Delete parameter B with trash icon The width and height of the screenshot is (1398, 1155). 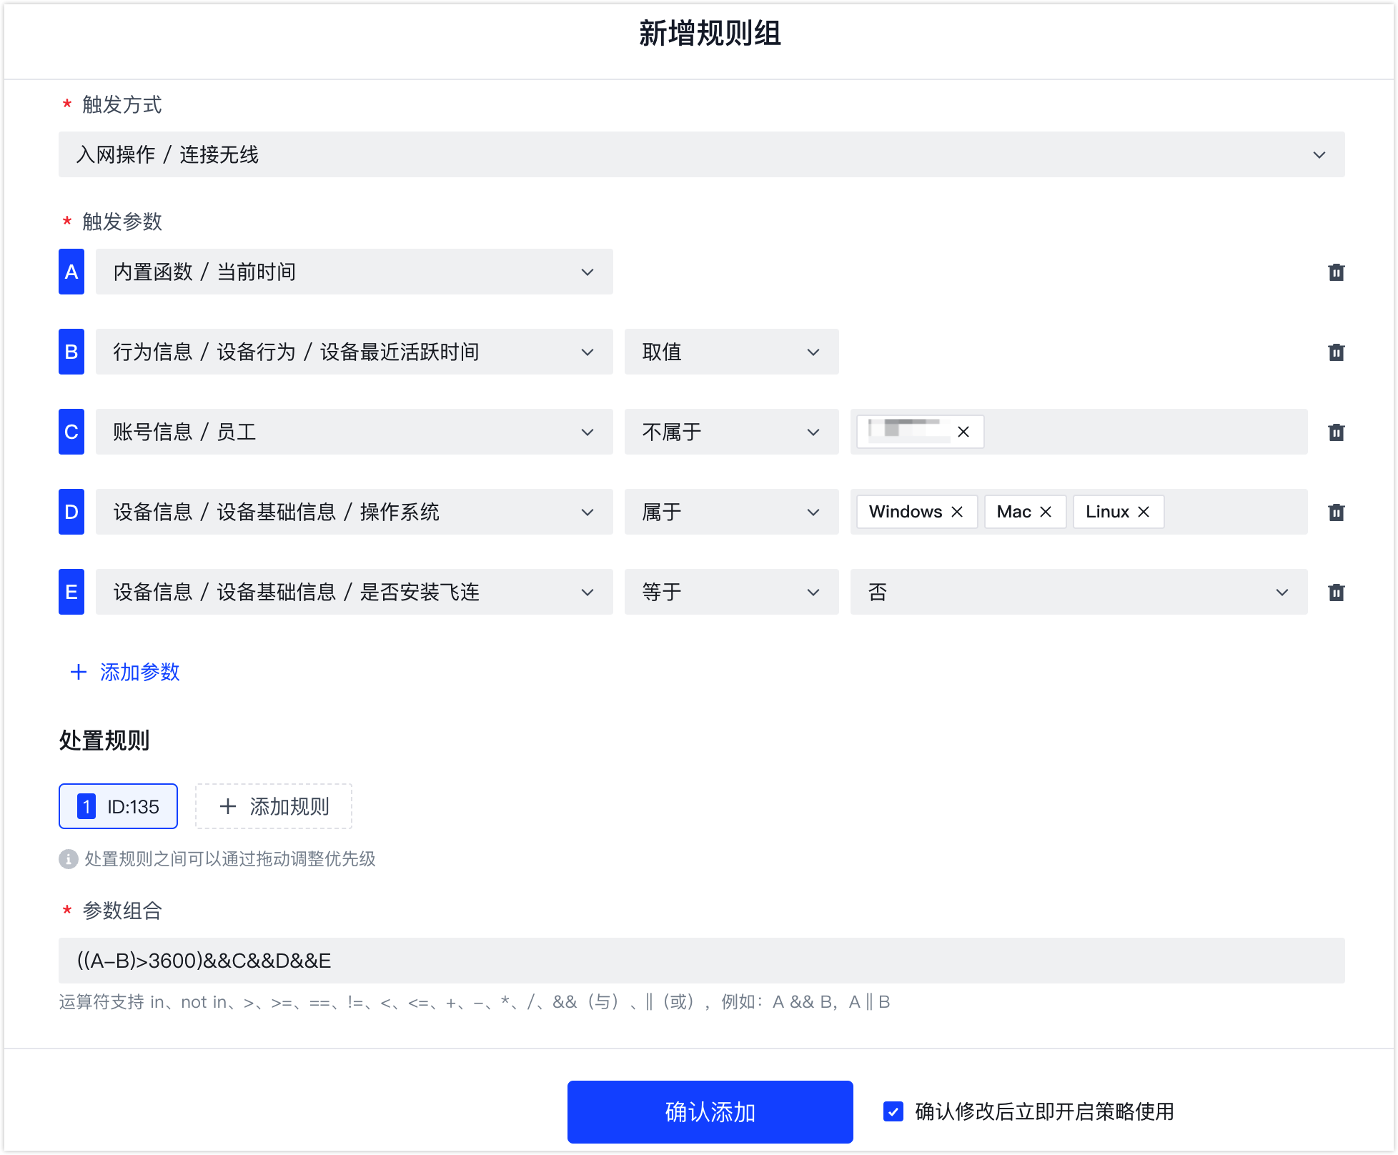point(1336,352)
